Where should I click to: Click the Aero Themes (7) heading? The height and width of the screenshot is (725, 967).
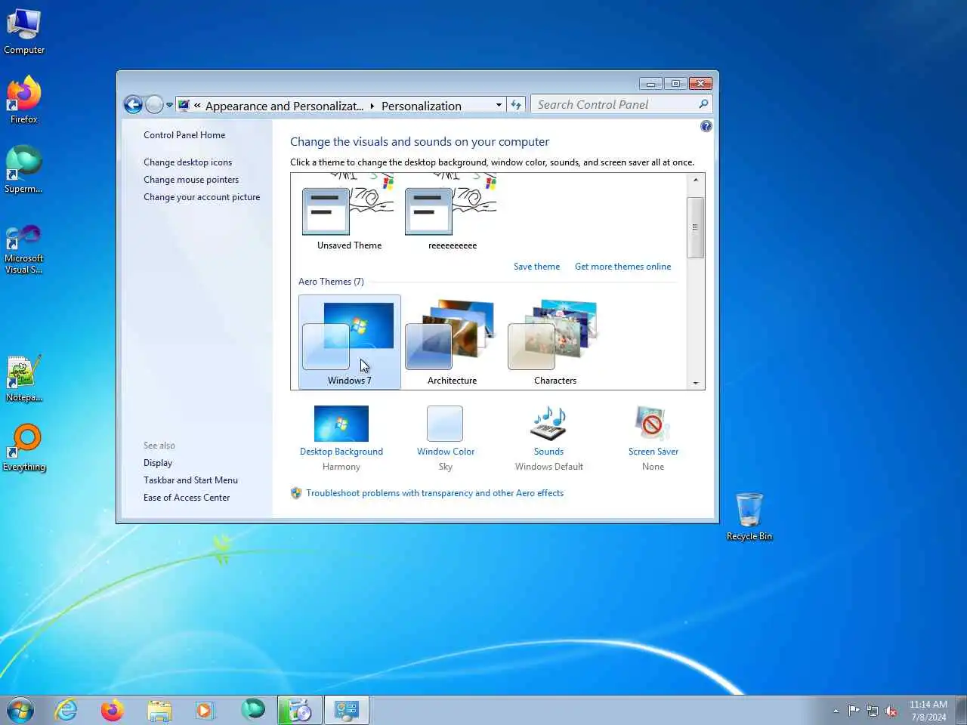(x=331, y=282)
